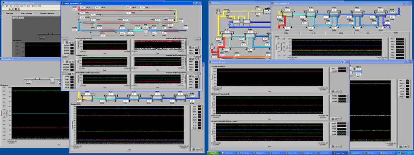Select pan tool on CO2 Heater Pressure Delta palette
414x155 pixels.
[x=339, y=119]
